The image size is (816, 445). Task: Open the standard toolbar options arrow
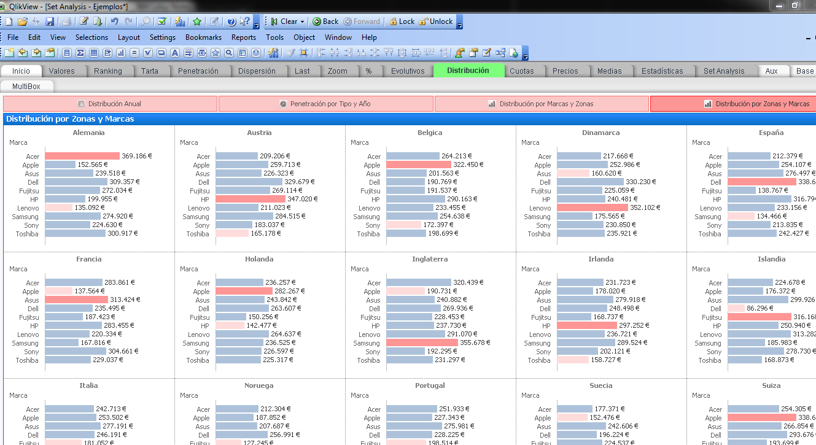tap(257, 23)
